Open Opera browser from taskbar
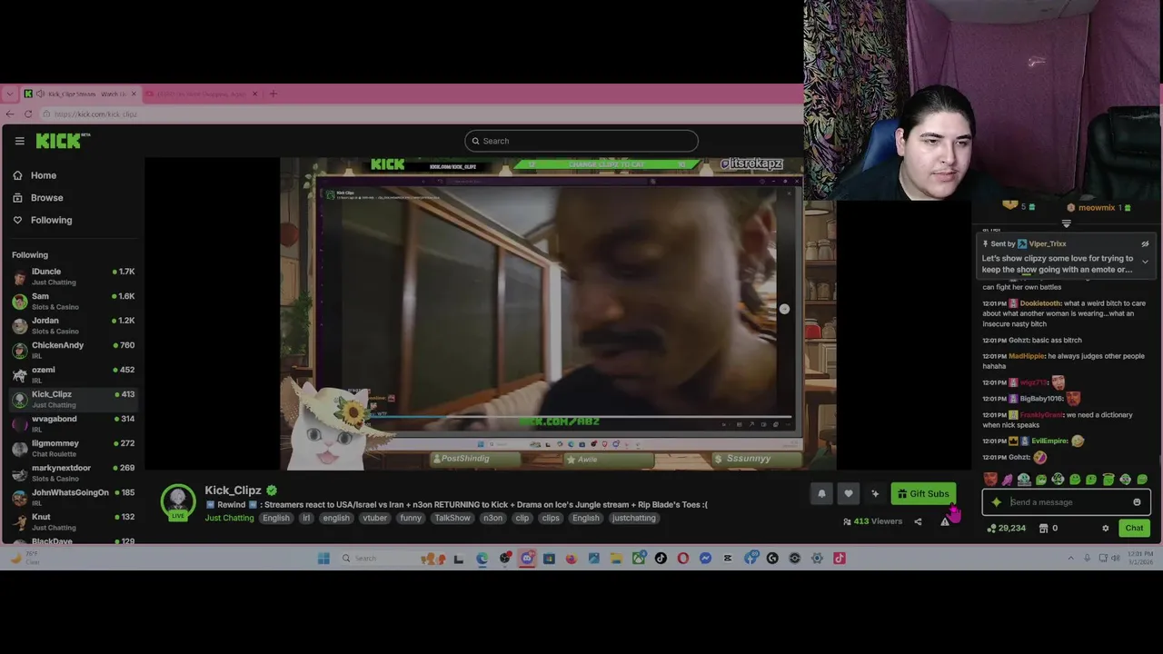Image resolution: width=1163 pixels, height=654 pixels. (683, 559)
